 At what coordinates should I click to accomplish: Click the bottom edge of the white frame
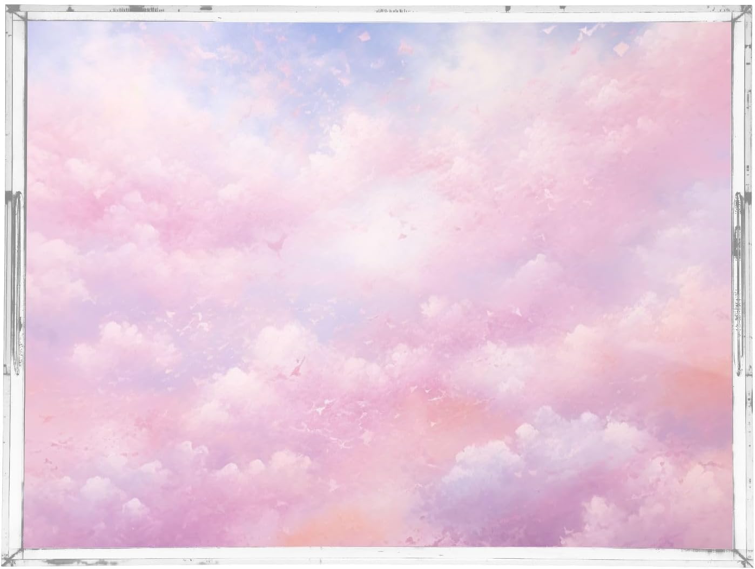[x=378, y=558]
